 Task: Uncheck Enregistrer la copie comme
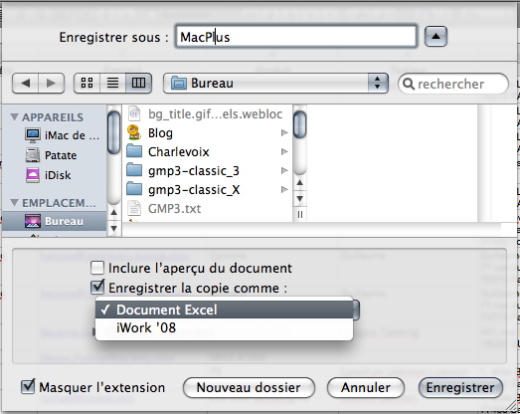tap(97, 288)
